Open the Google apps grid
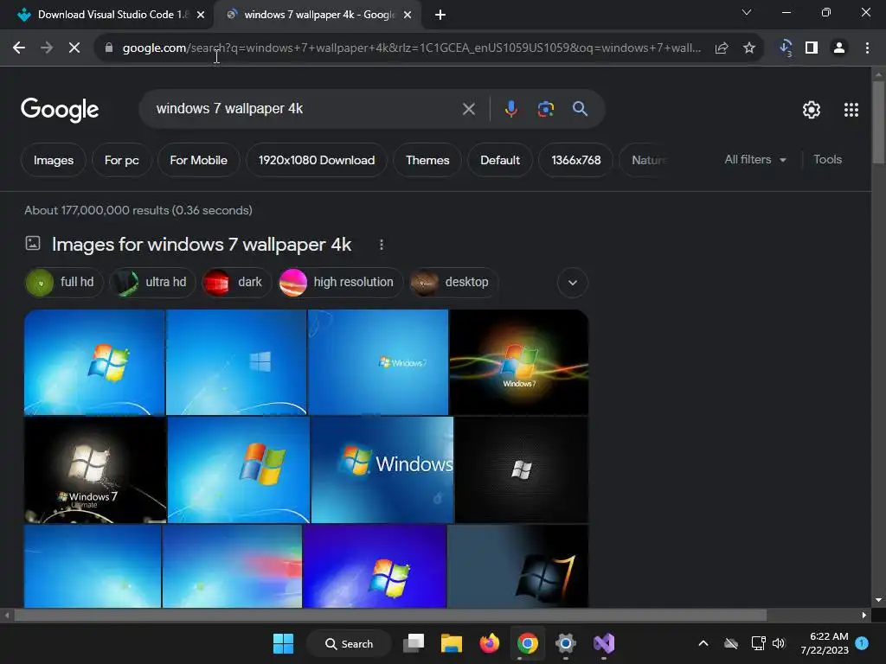This screenshot has height=664, width=886. [851, 110]
